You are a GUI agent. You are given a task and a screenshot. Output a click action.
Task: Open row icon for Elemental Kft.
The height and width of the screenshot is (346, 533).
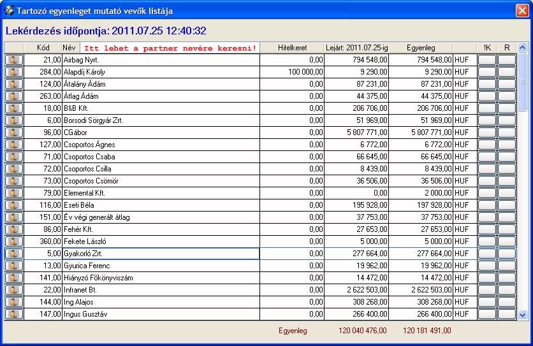pyautogui.click(x=14, y=193)
